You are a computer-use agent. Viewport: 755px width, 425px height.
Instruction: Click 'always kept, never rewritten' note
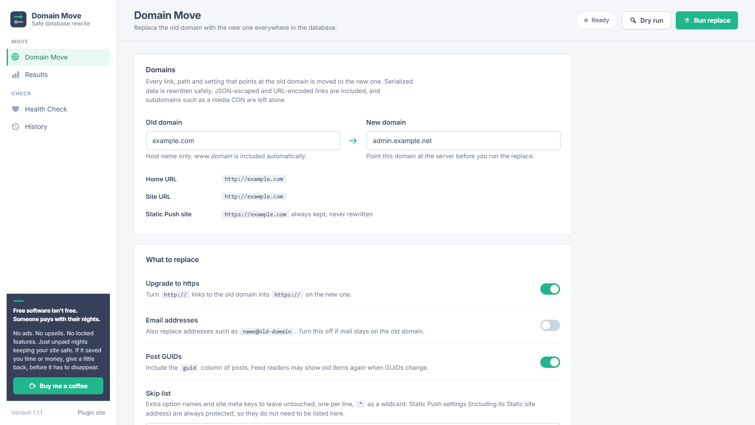click(332, 214)
